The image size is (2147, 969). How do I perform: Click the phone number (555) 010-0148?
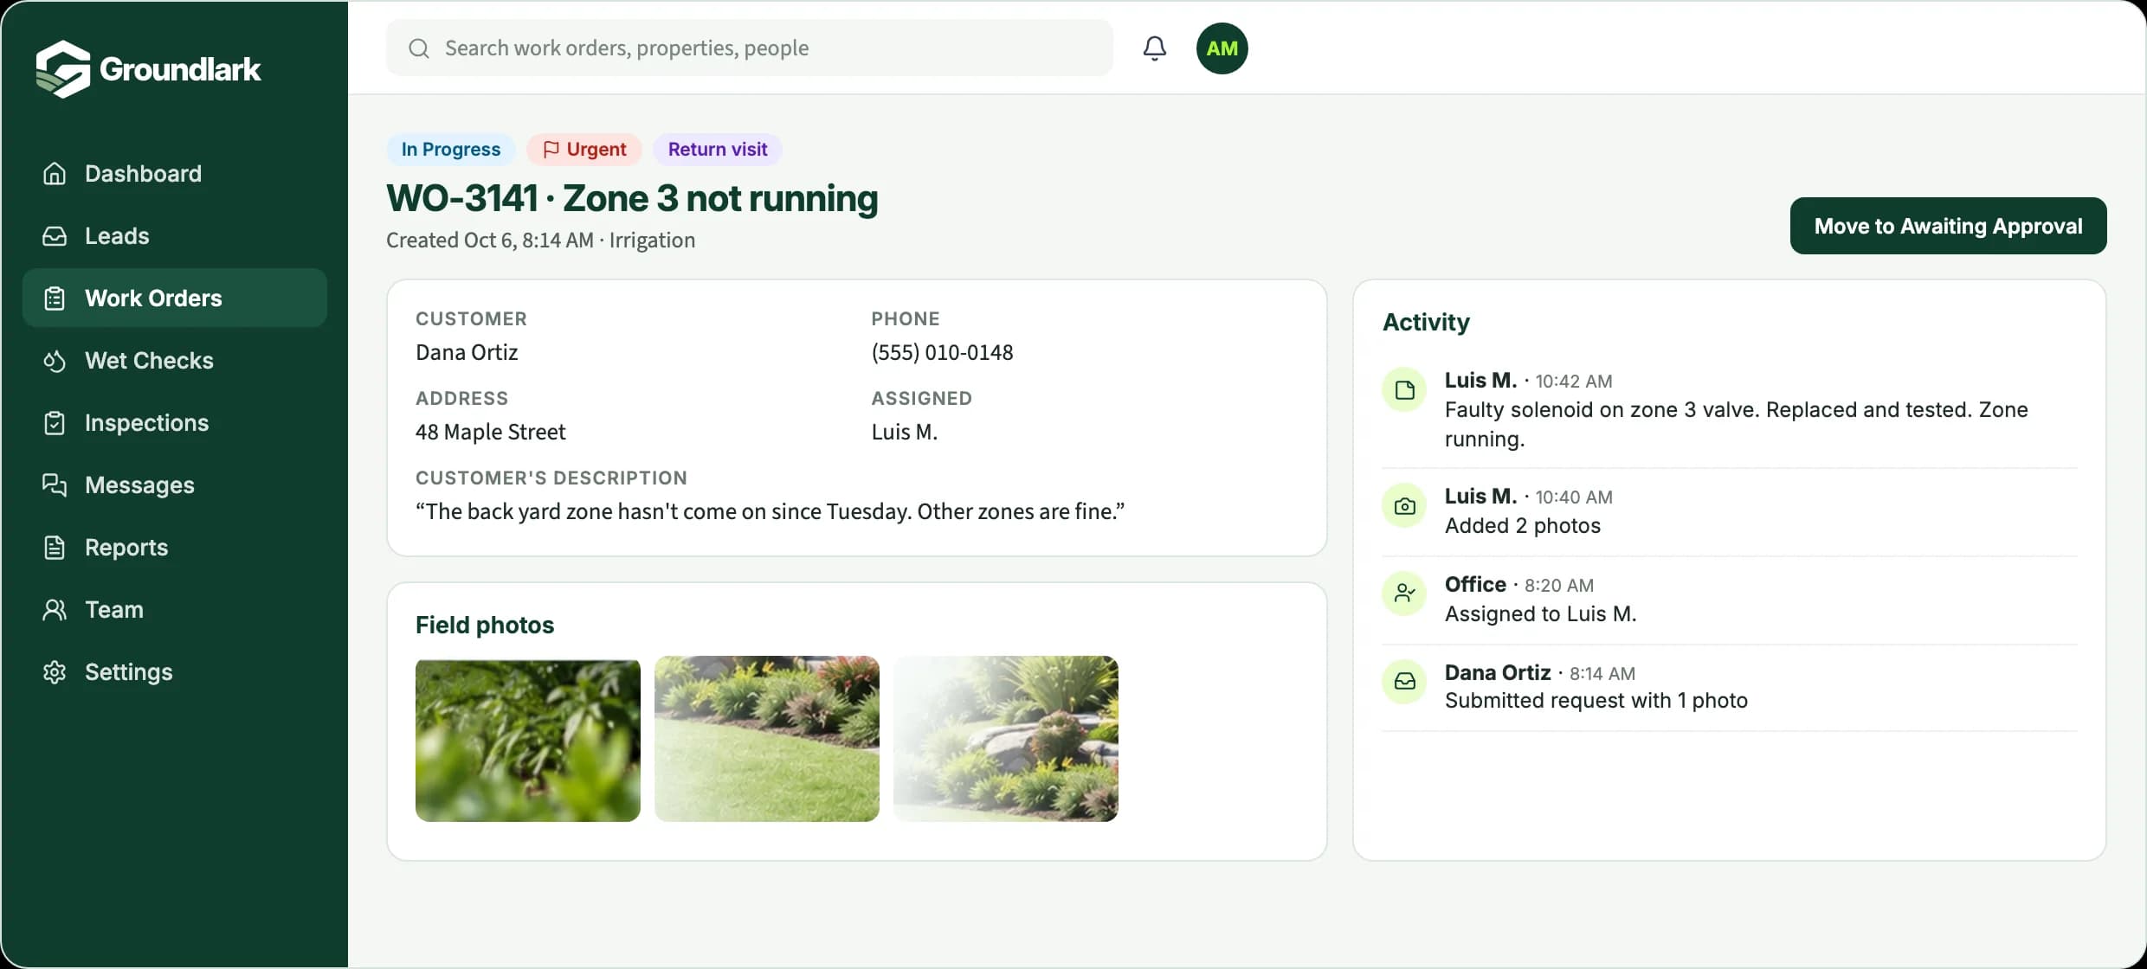tap(942, 353)
